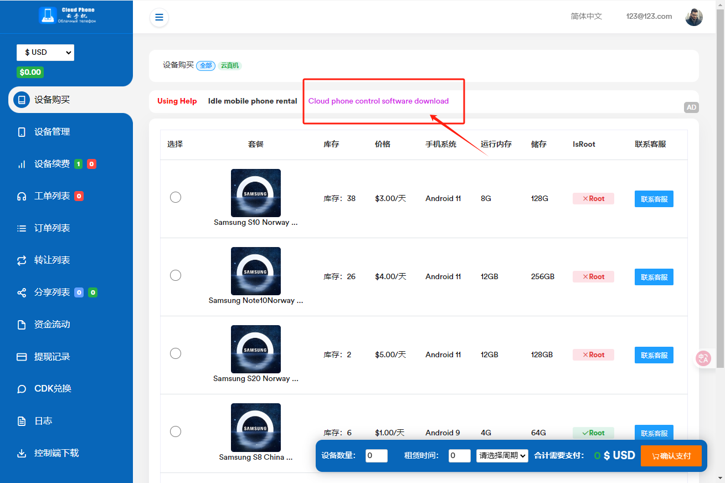Click the CDK兑换 chat bubble icon
Viewport: 725px width, 483px height.
coord(22,389)
